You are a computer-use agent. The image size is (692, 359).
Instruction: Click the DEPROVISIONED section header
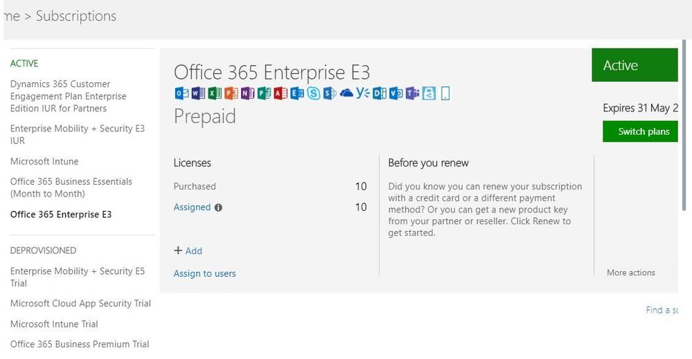43,250
